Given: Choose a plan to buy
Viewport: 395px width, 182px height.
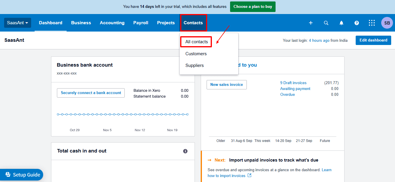Looking at the screenshot, I should [x=253, y=6].
